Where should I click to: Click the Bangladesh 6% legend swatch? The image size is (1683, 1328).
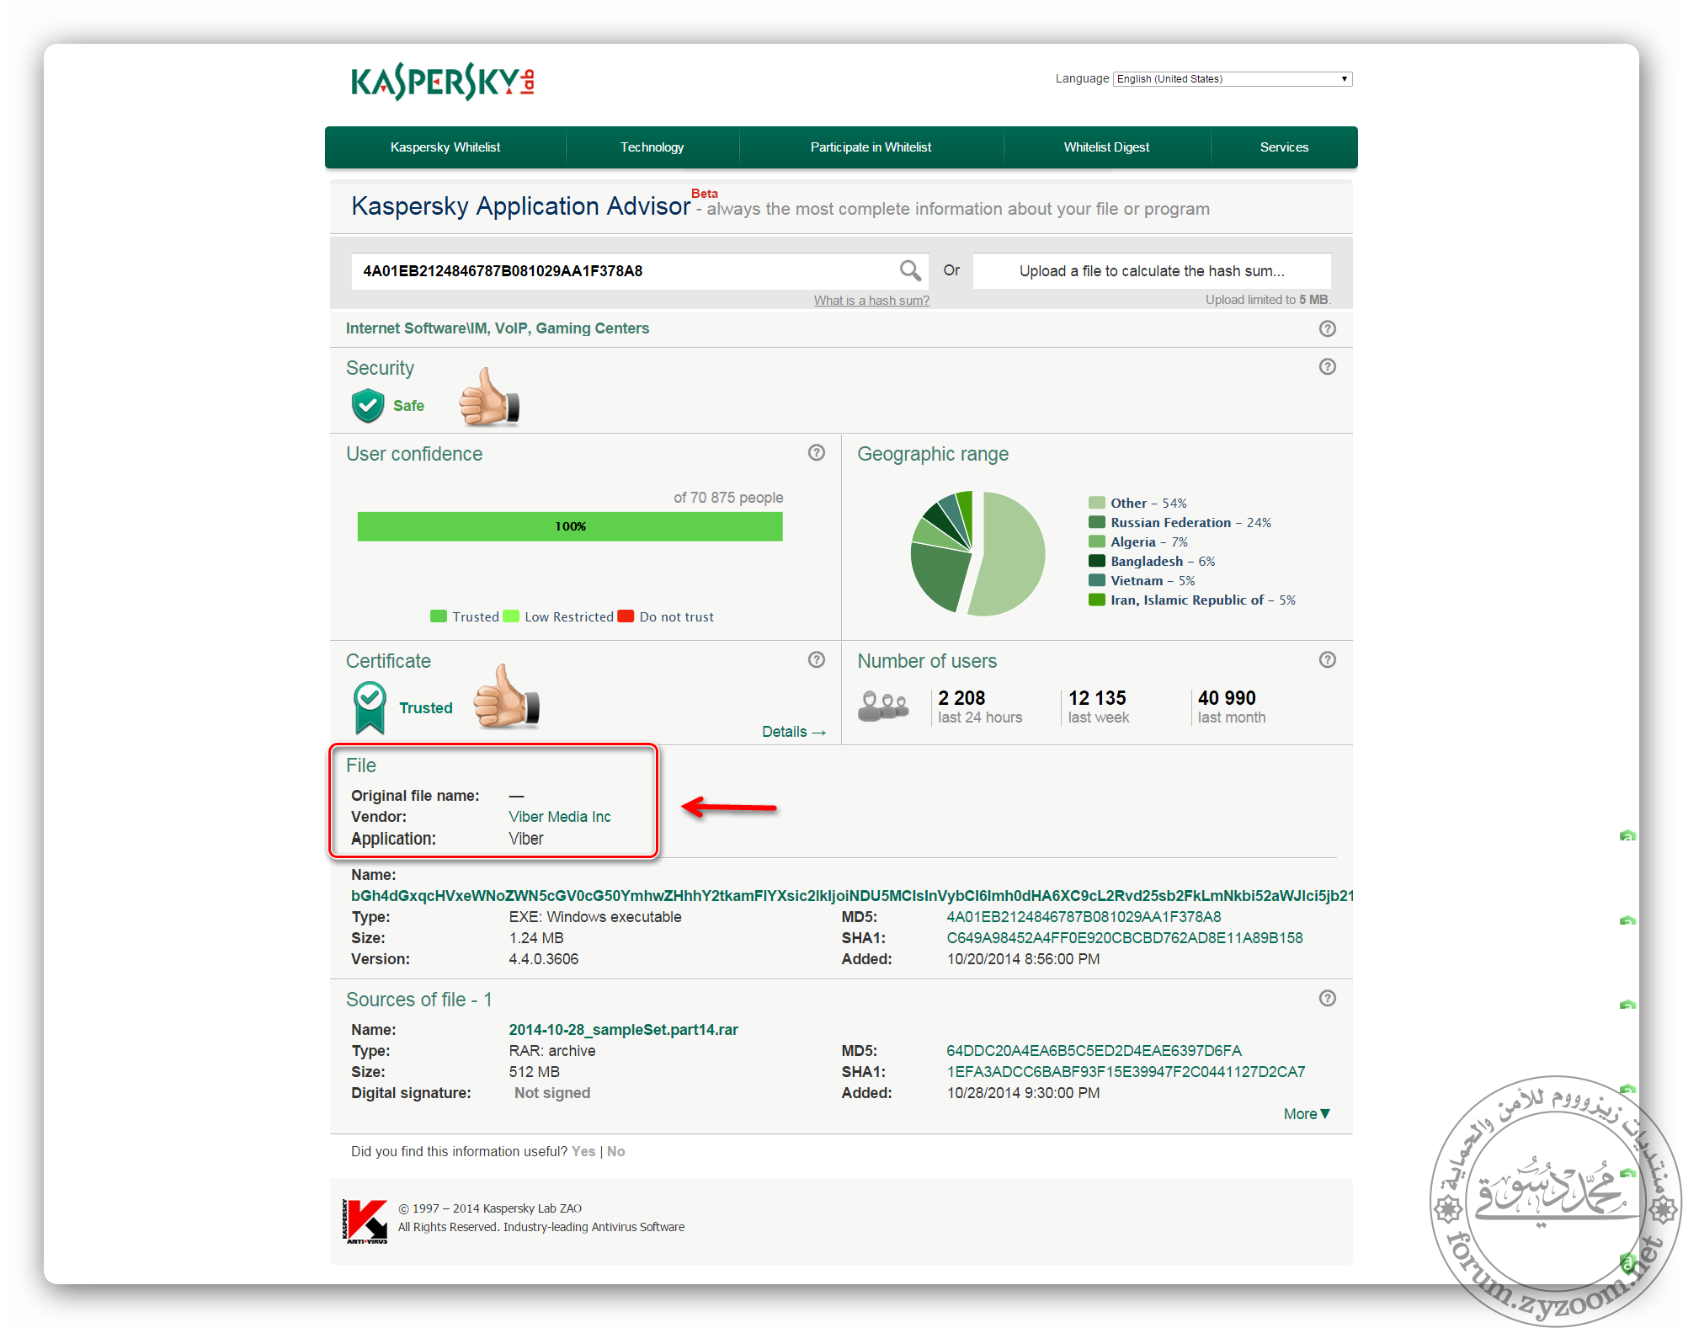point(1096,561)
